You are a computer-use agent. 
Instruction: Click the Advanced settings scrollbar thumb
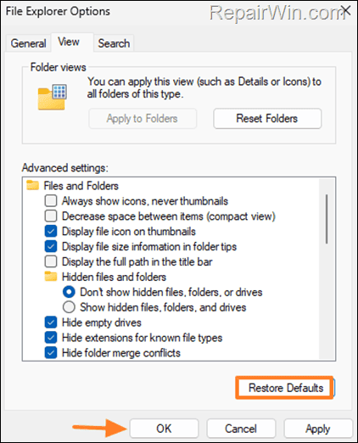(x=327, y=219)
